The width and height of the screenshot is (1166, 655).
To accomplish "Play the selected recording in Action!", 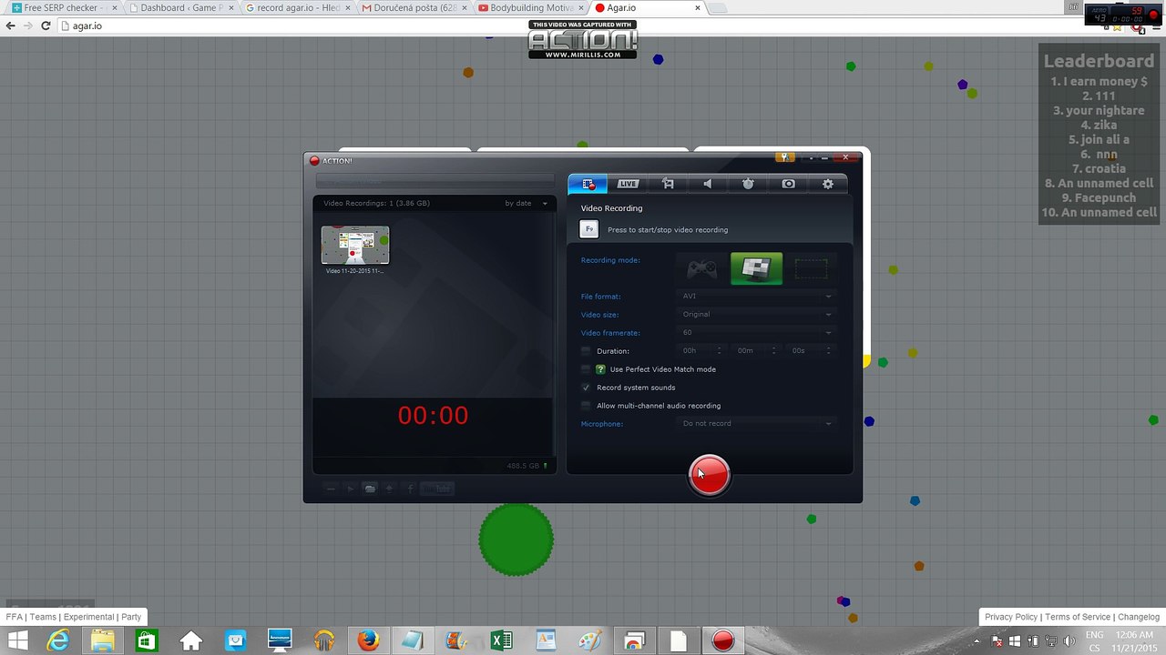I will [350, 489].
